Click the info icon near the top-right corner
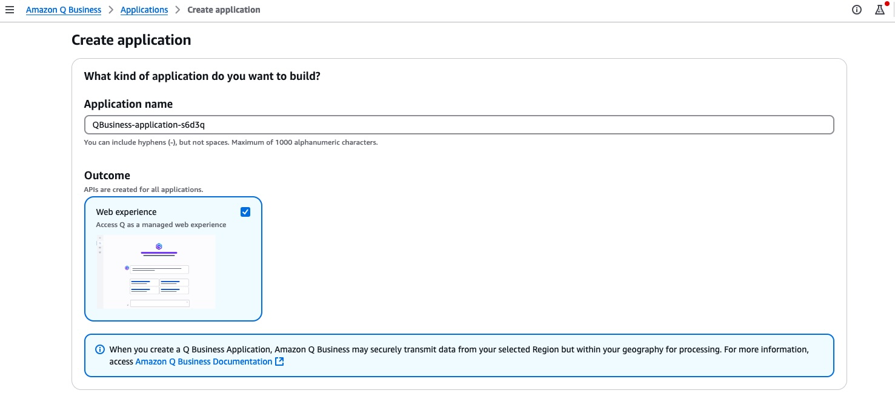Screen dimensions: 895x396 coord(856,10)
